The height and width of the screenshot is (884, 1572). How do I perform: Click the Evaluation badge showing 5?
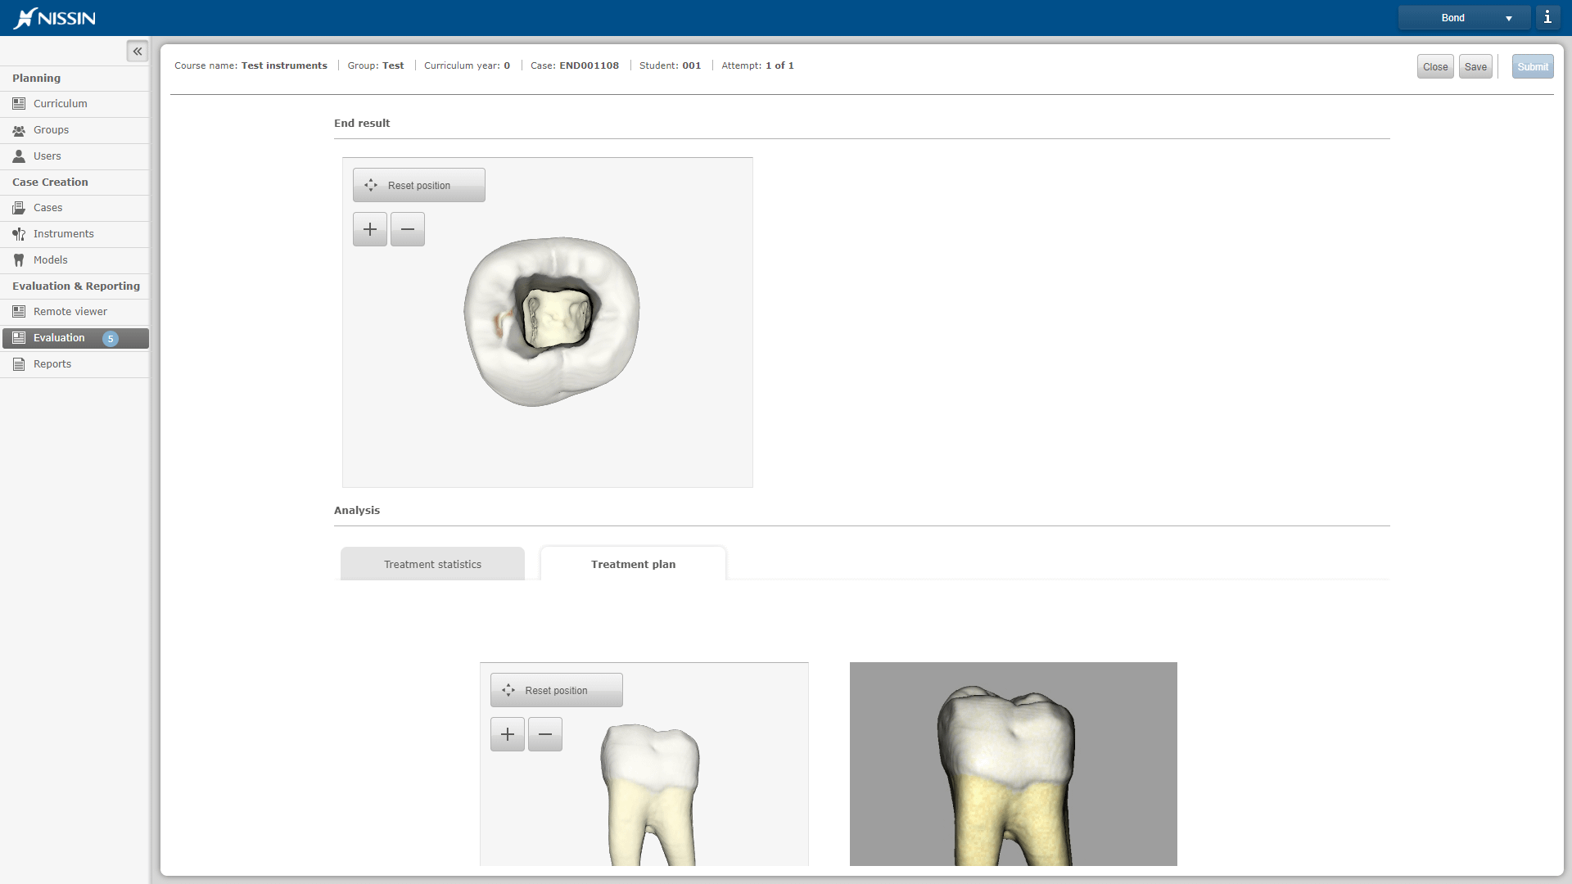(x=111, y=338)
